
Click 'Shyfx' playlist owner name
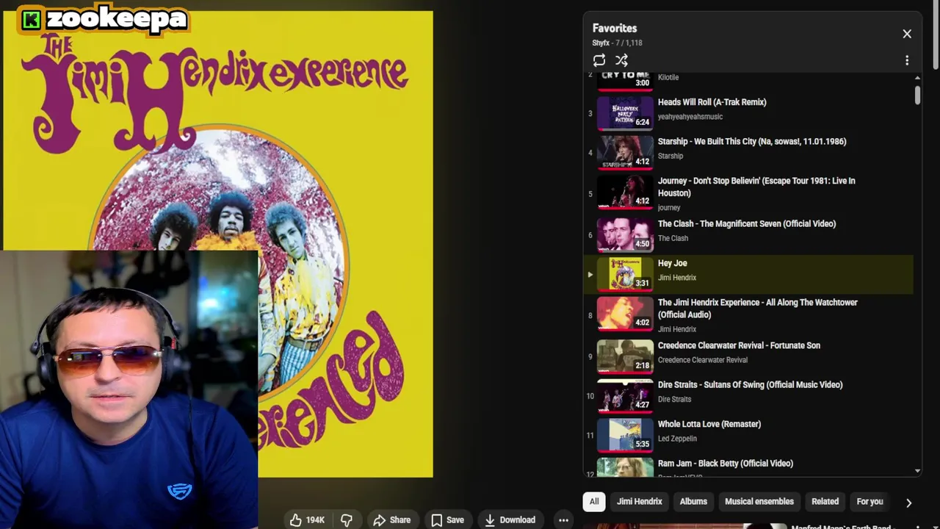(x=601, y=43)
